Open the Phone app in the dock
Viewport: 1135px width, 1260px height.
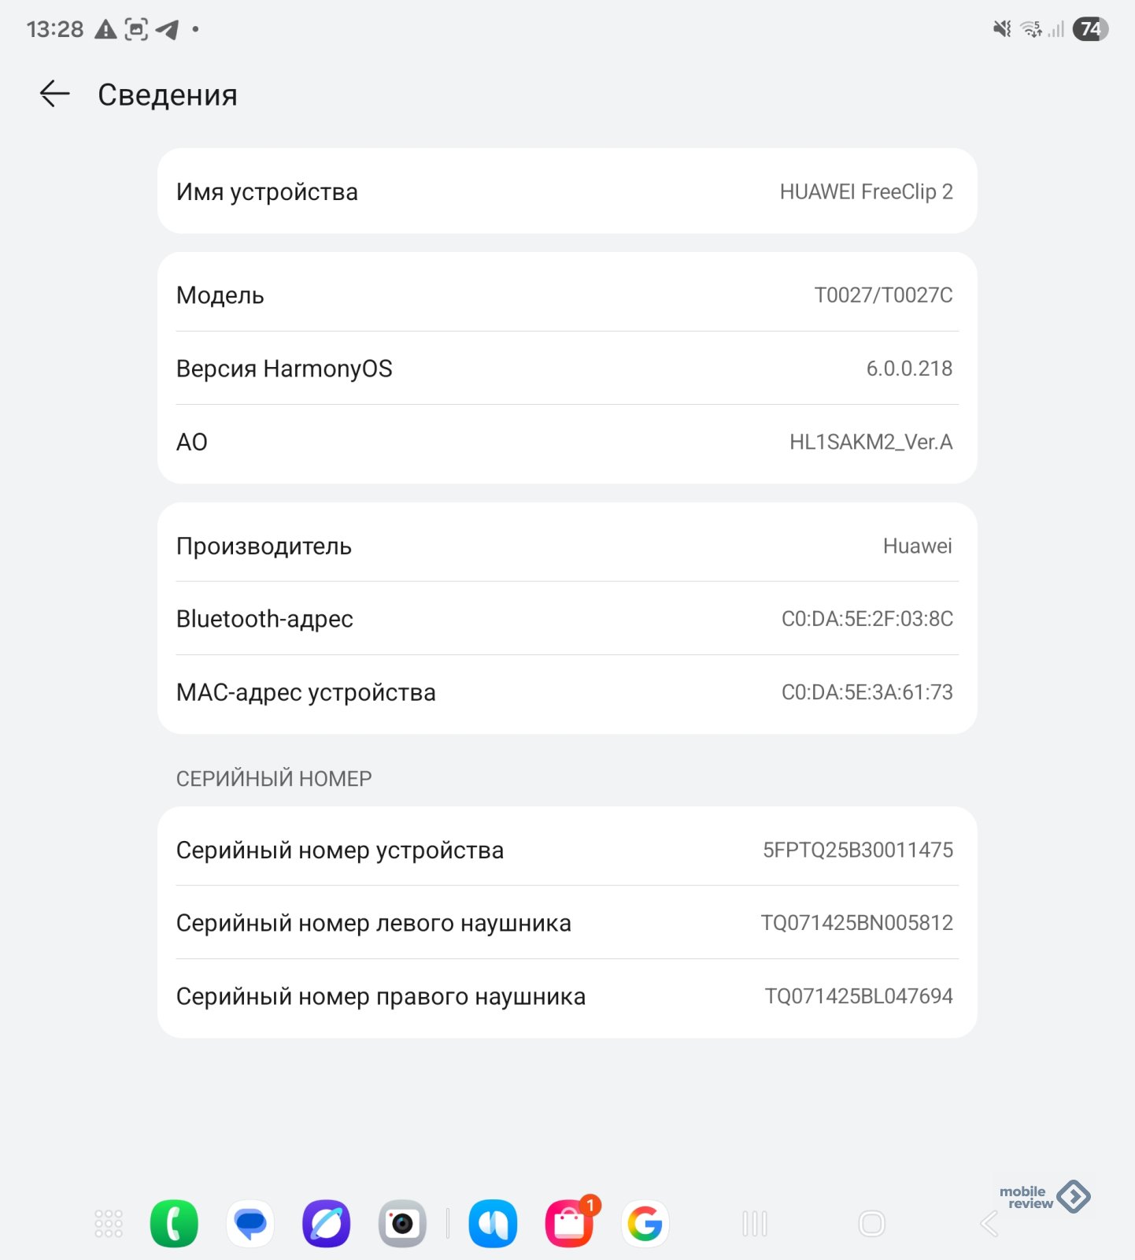point(174,1224)
